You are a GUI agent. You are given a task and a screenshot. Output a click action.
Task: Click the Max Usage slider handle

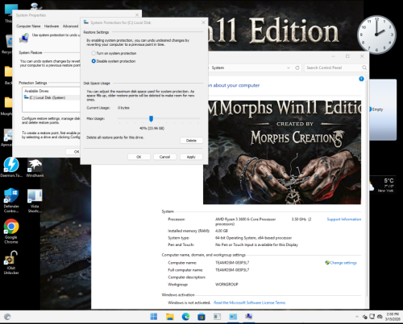click(151, 118)
